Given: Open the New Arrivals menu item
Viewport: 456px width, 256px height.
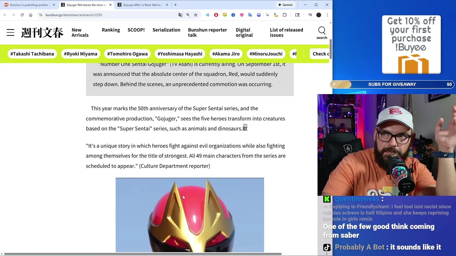Looking at the screenshot, I should coord(80,32).
